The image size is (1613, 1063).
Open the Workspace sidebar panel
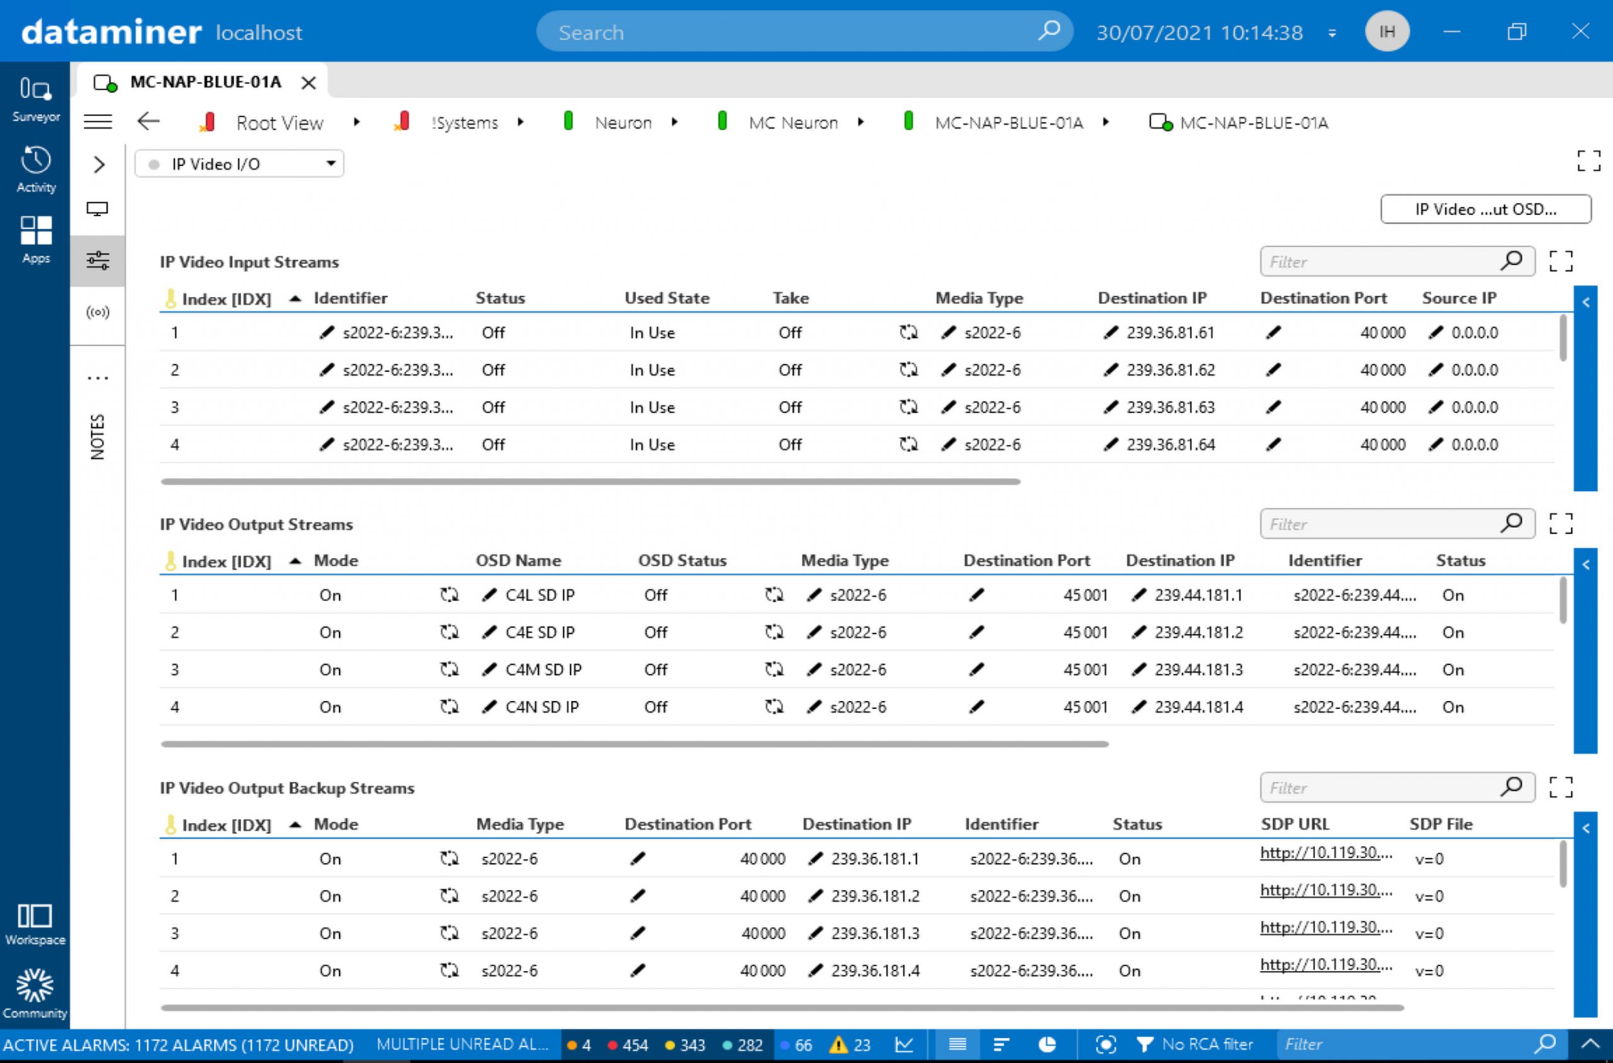[35, 924]
